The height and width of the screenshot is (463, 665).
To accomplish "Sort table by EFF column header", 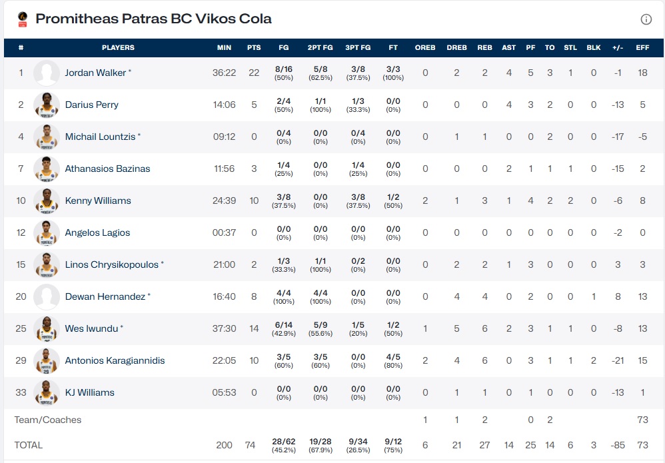I will [x=642, y=48].
